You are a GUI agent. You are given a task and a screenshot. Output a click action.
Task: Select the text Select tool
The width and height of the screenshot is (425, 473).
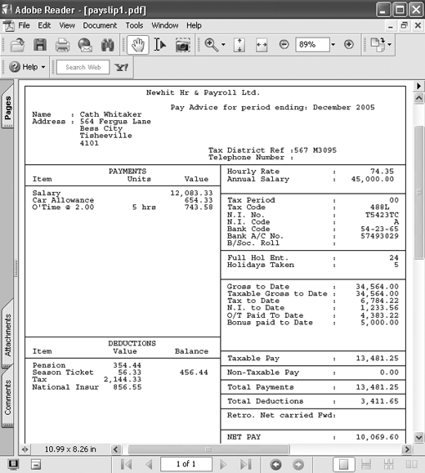click(x=159, y=45)
